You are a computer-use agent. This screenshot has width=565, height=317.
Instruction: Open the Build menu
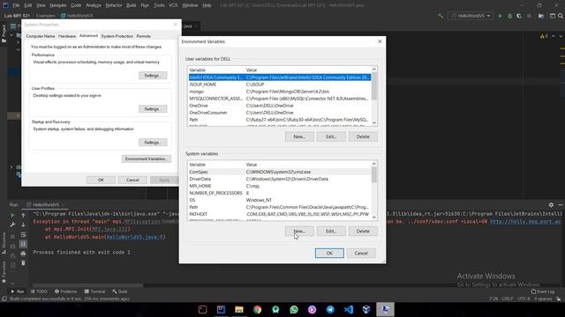[x=132, y=5]
